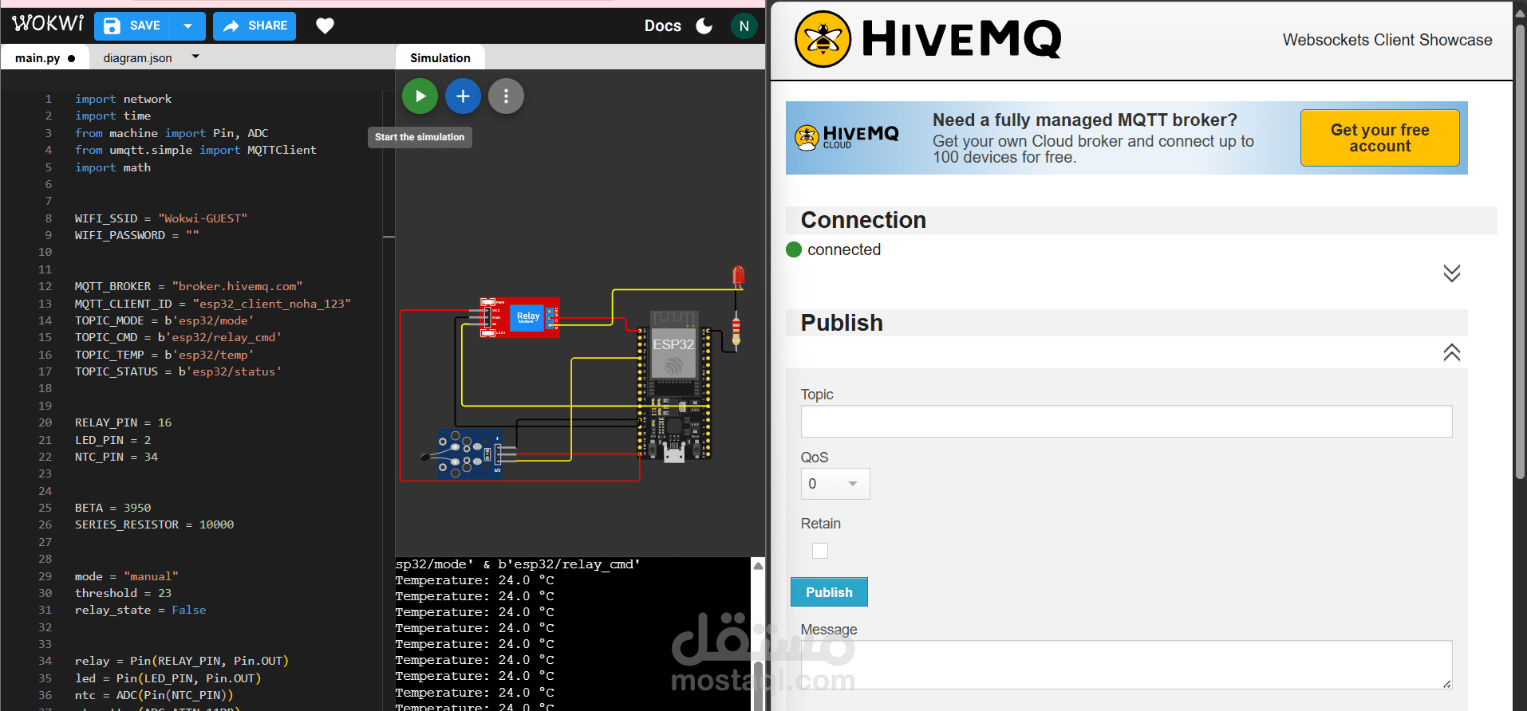This screenshot has height=711, width=1527.
Task: Click the serial console scroll up arrow
Action: pos(758,565)
